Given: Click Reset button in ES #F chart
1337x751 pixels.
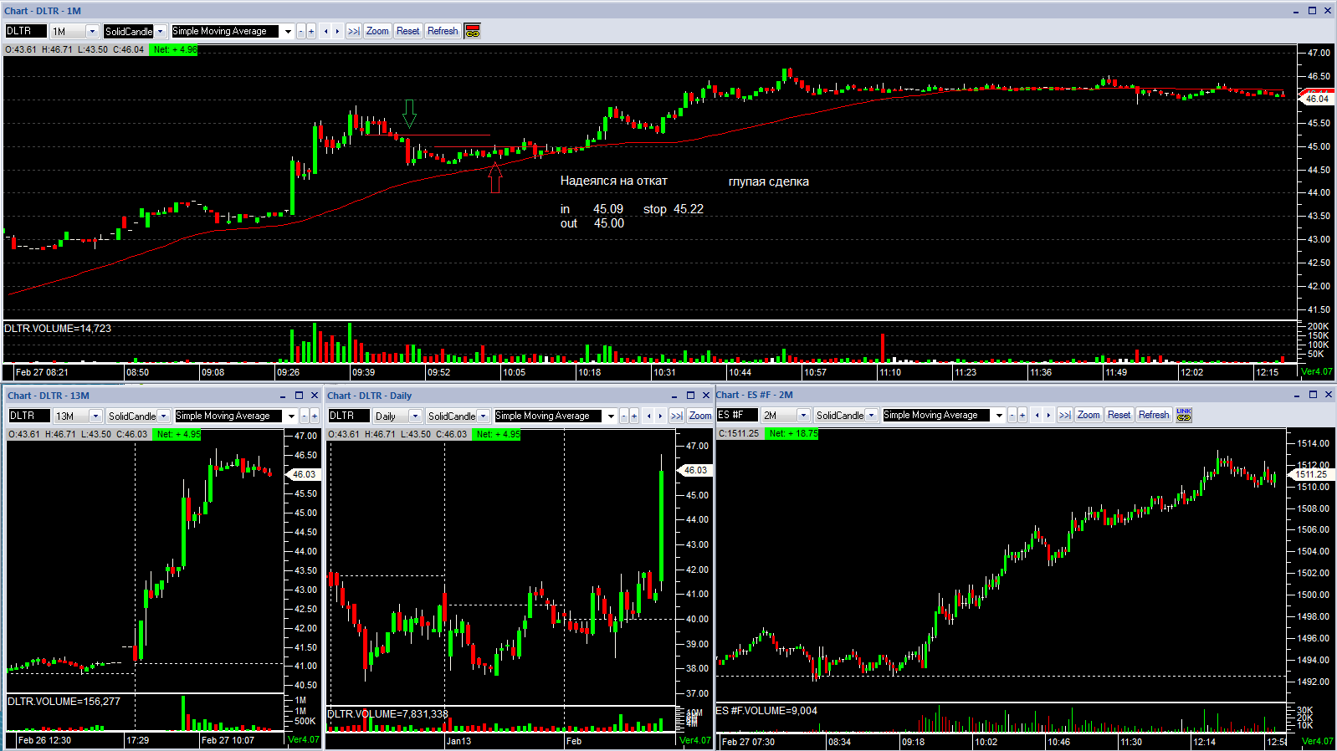Looking at the screenshot, I should pyautogui.click(x=1119, y=415).
